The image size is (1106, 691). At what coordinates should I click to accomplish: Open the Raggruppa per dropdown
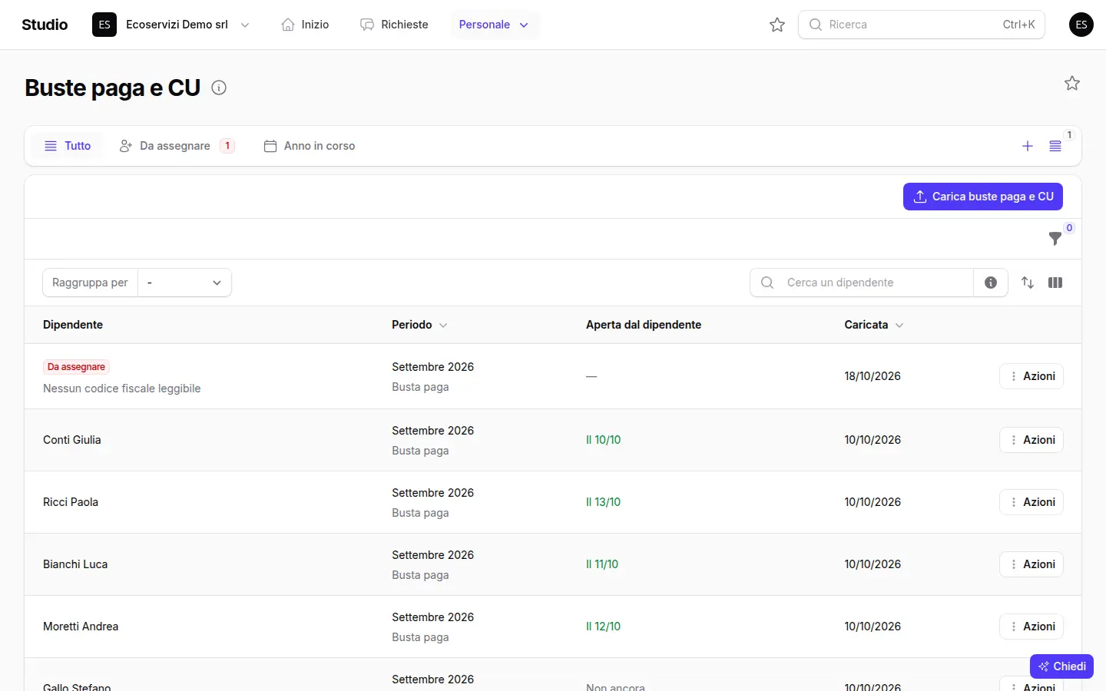coord(184,283)
